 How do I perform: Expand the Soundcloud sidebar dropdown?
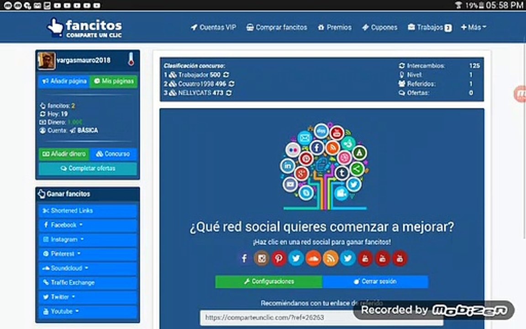click(x=88, y=268)
